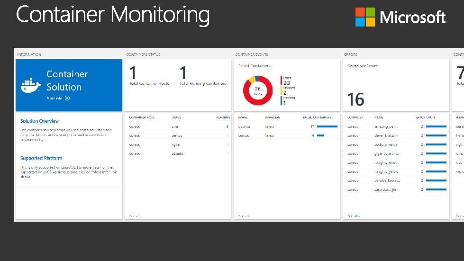Select the Failed 23 legend entry

(x=286, y=81)
